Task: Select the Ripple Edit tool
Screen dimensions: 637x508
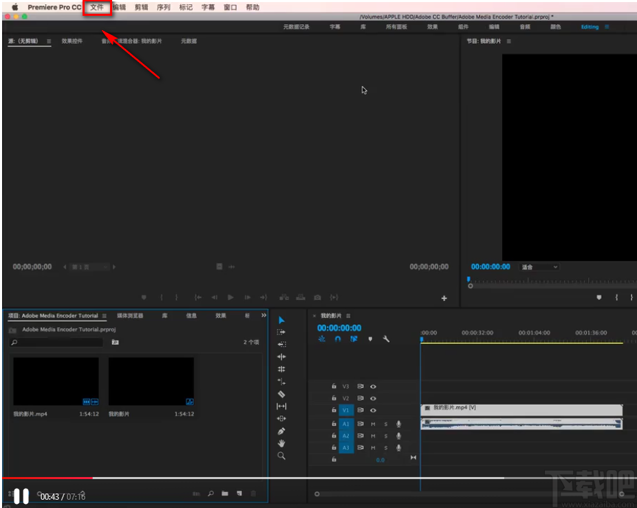Action: (x=281, y=357)
